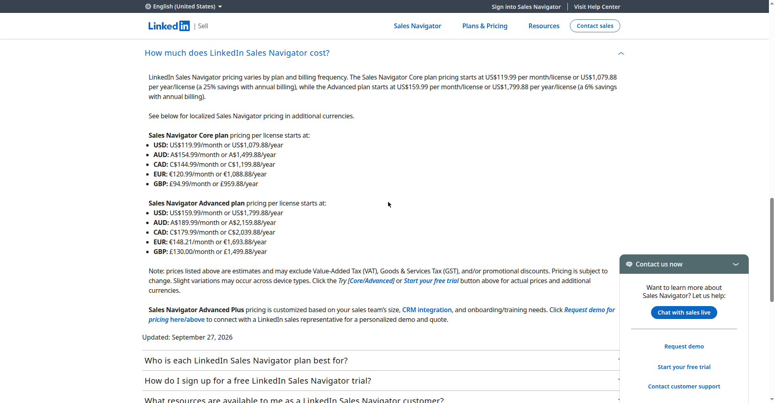Open the English (United States) language dropdown
This screenshot has height=403, width=775.
184,6
